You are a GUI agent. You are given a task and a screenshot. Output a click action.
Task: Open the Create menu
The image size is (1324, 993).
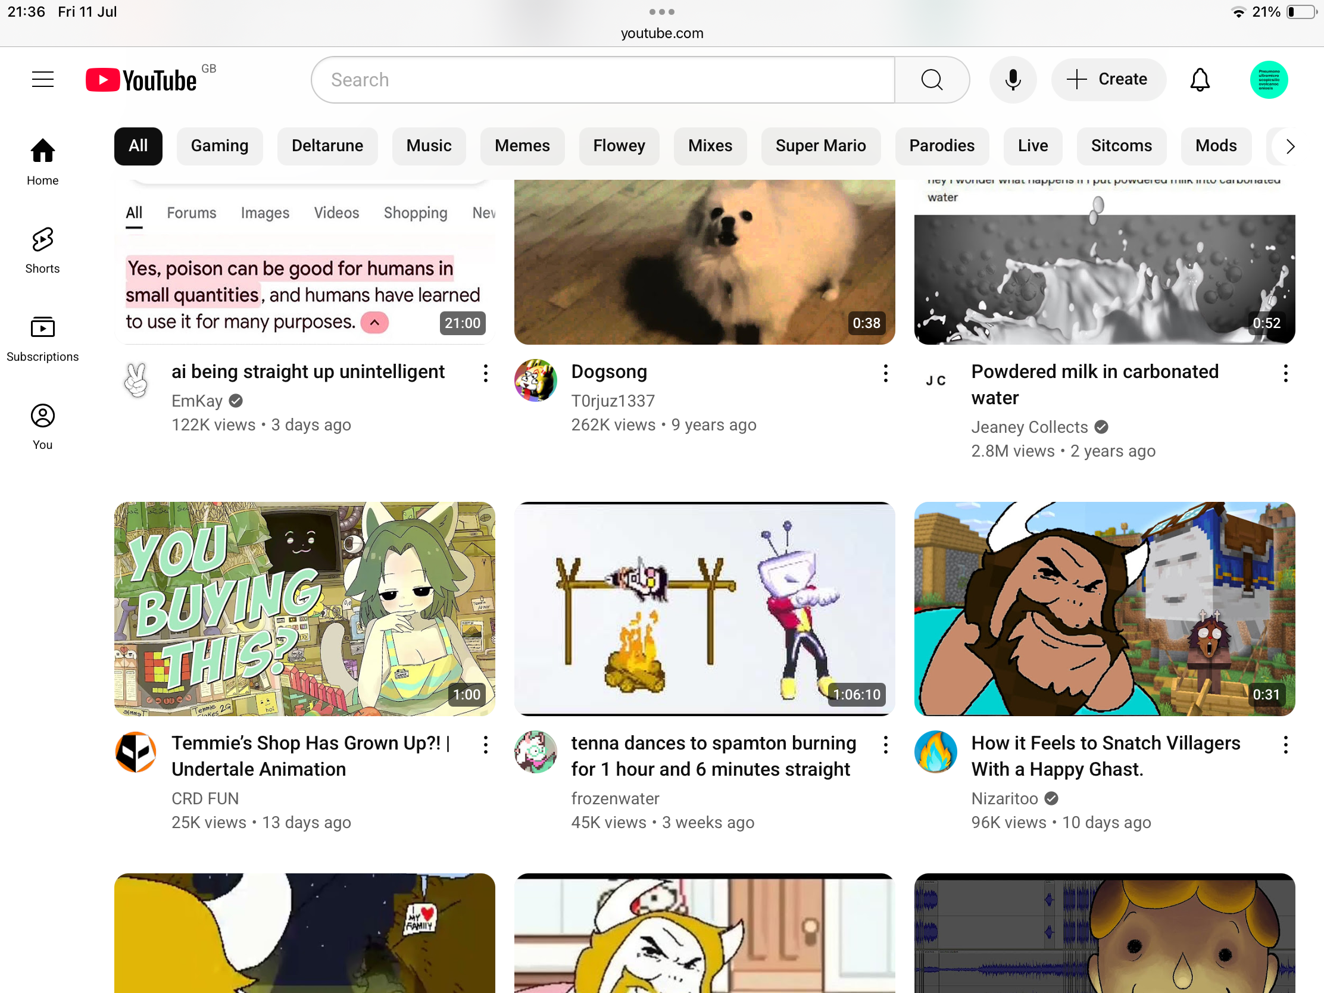(1108, 80)
